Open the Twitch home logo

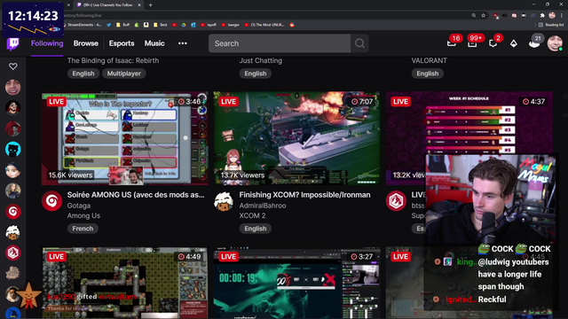tap(13, 43)
